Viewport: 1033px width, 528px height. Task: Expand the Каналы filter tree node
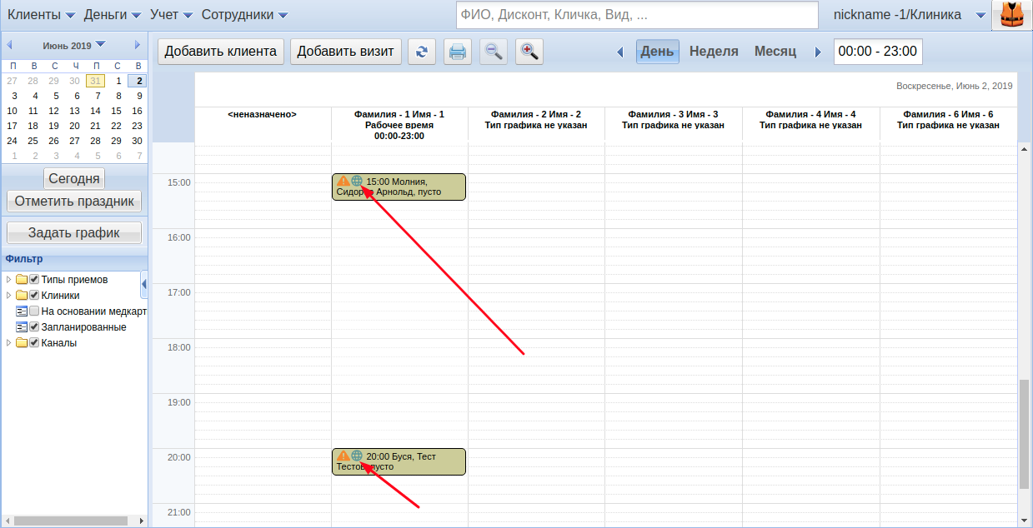coord(9,343)
